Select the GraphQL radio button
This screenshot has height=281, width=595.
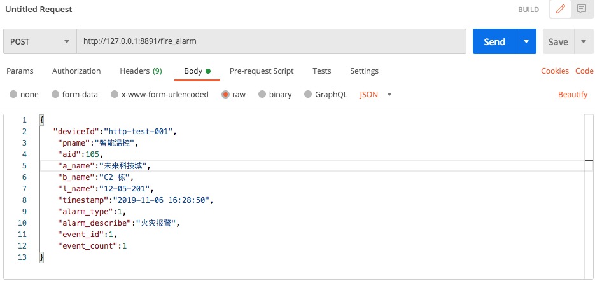click(x=309, y=95)
